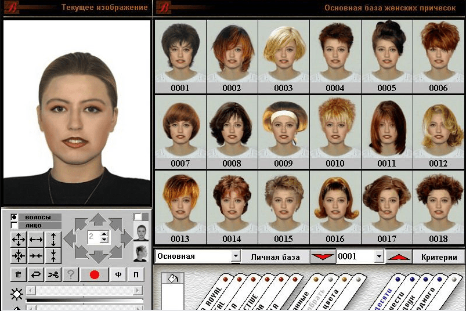This screenshot has height=311, width=466.
Task: Click the vertical stretch arrows icon
Action: point(53,239)
